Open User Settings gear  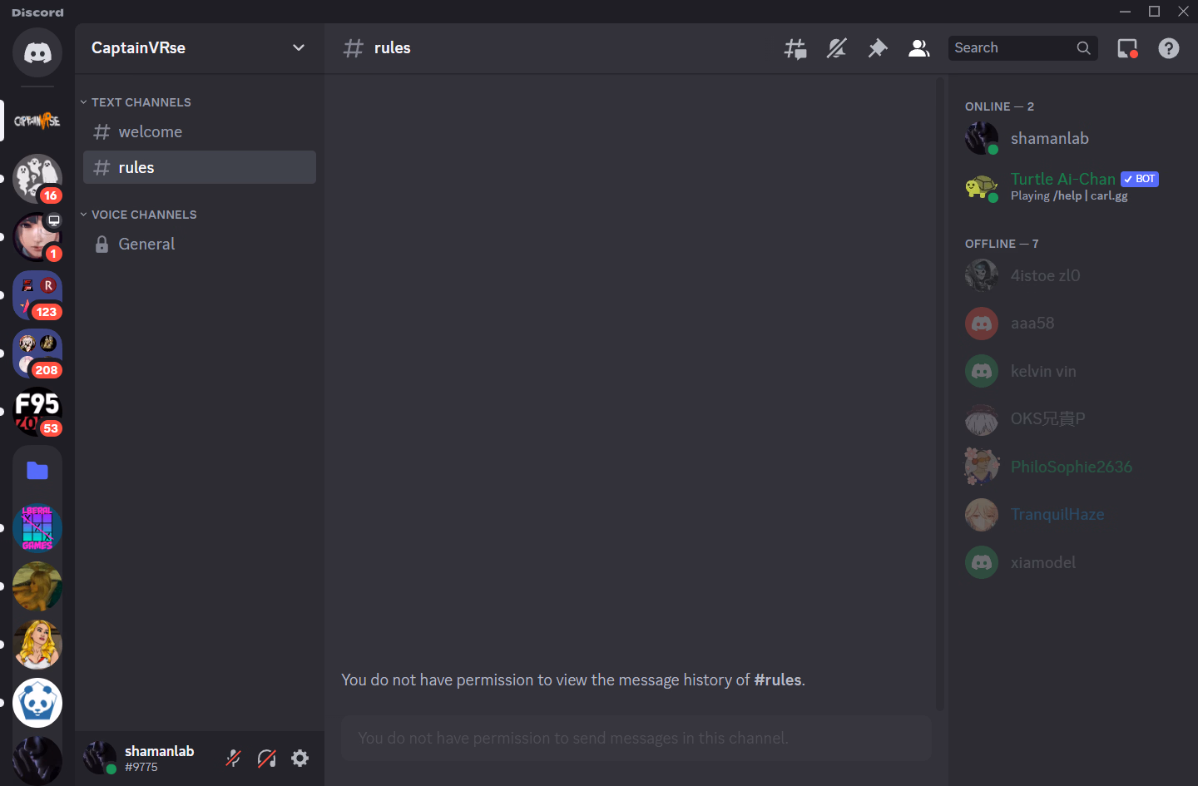pos(300,758)
